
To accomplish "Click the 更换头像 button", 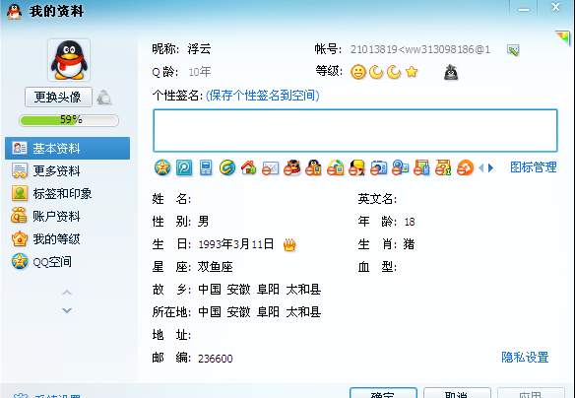I will (x=58, y=98).
